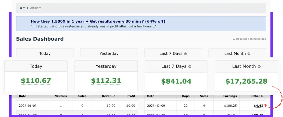
Task: Open the caret dropdown beside the home icon
Action: pyautogui.click(x=24, y=8)
